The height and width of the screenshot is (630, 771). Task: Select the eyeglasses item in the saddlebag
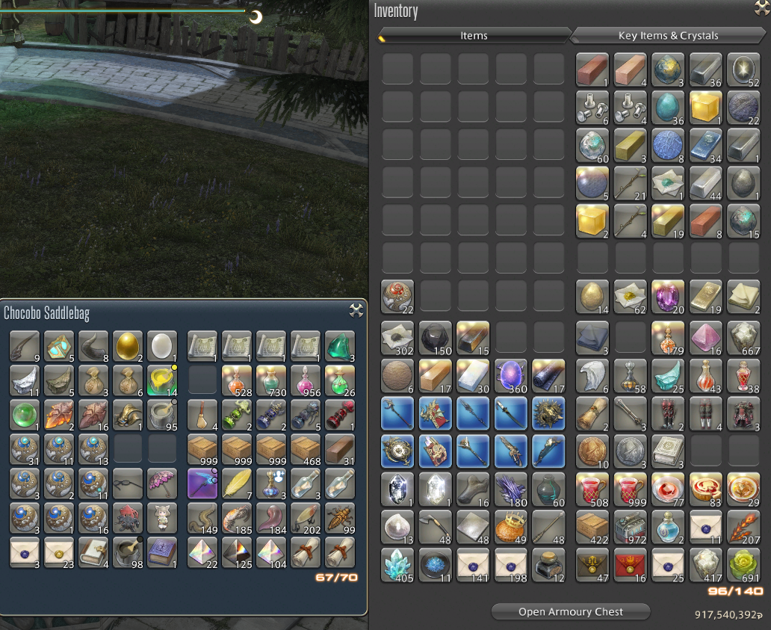128,484
